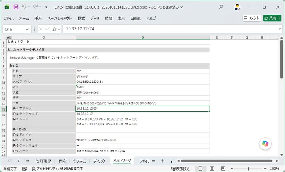Switch to the 挿入 ribbon tab
Screen dimensions: 285x172
point(38,18)
